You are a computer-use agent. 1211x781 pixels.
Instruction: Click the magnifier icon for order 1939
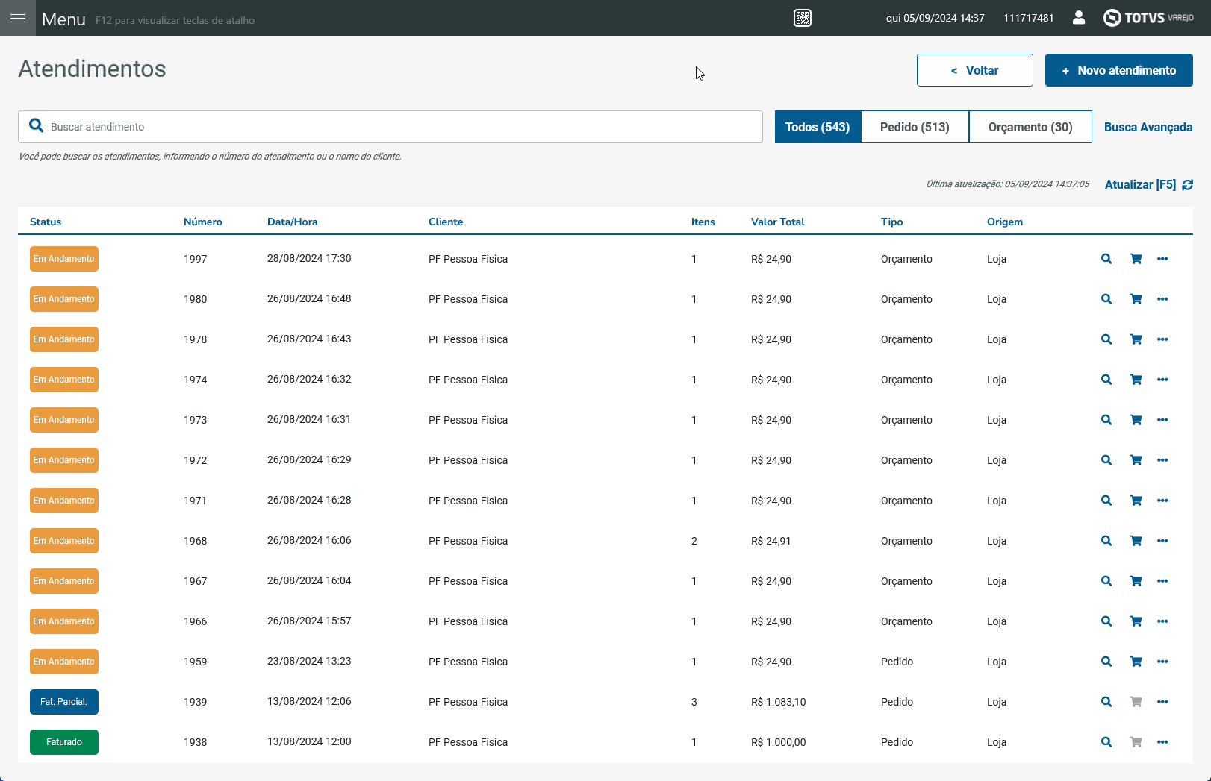pos(1106,702)
